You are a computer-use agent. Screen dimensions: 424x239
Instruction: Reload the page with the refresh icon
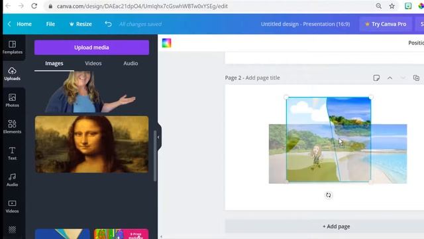(x=34, y=6)
